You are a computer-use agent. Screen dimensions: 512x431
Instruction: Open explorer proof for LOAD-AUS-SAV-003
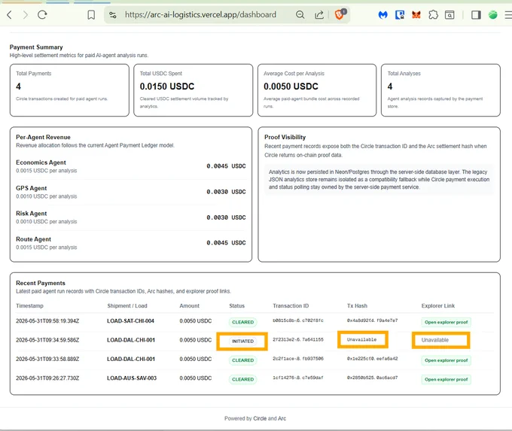coord(446,379)
